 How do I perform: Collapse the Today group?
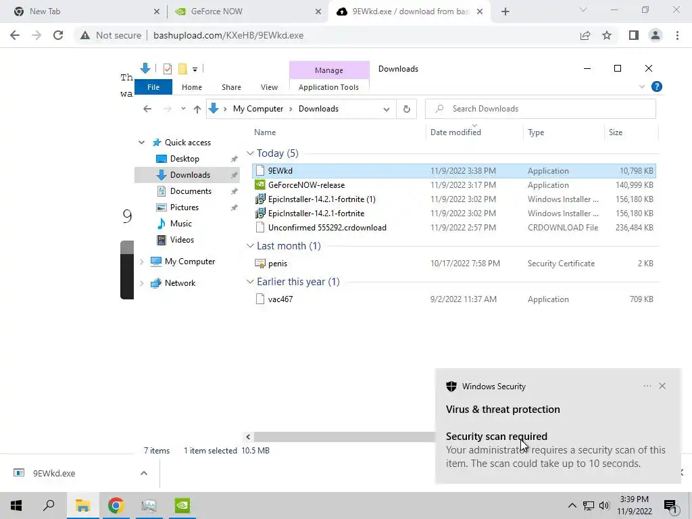[250, 153]
